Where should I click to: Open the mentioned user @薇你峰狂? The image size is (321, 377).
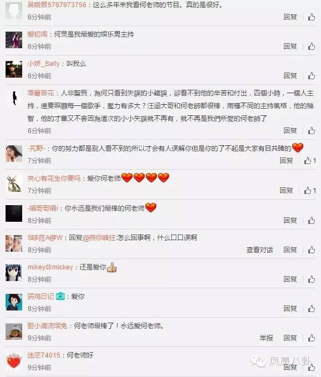[x=99, y=238]
